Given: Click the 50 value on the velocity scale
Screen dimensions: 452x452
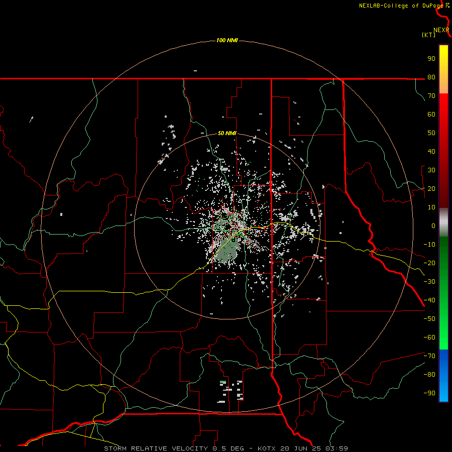Looking at the screenshot, I should [431, 133].
